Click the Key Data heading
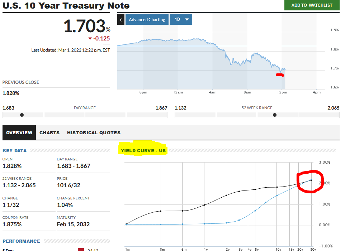 click(x=14, y=151)
